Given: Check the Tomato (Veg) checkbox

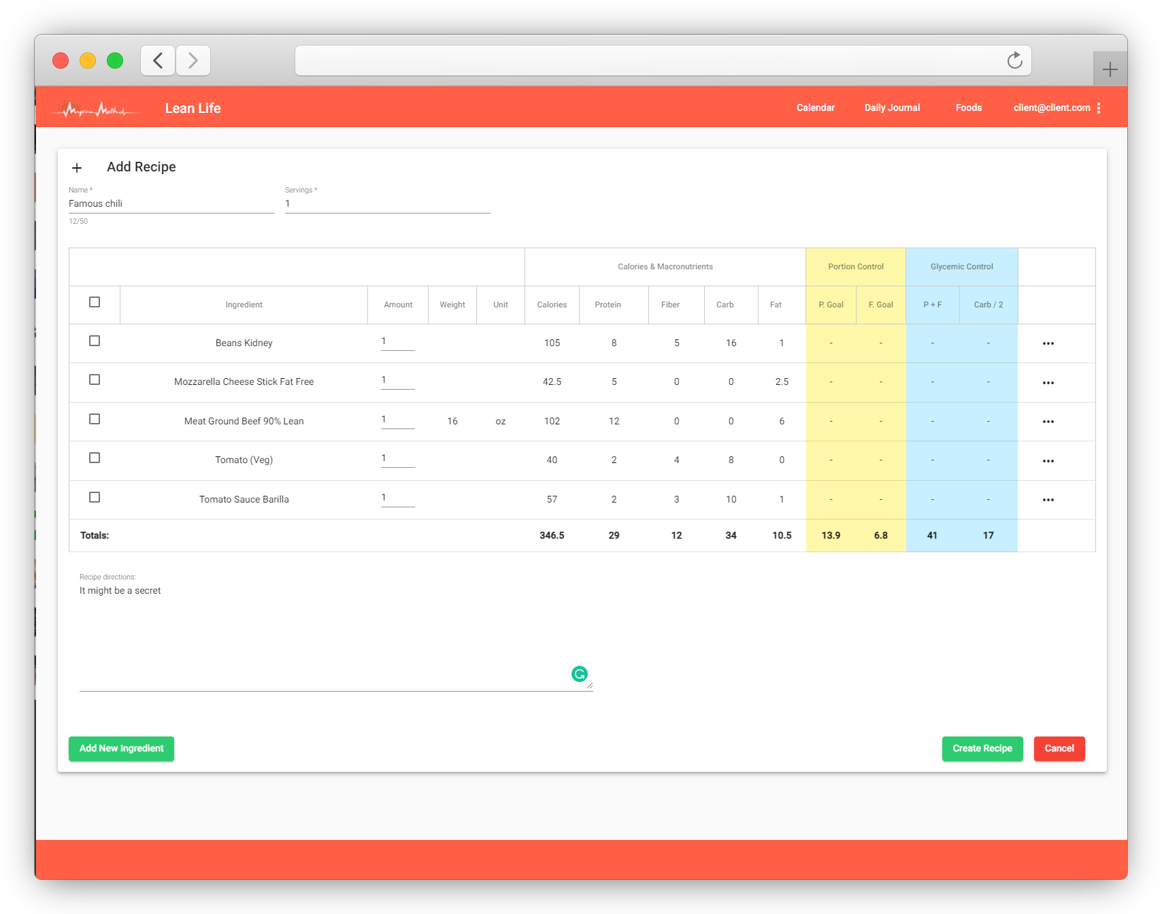Looking at the screenshot, I should click(95, 458).
